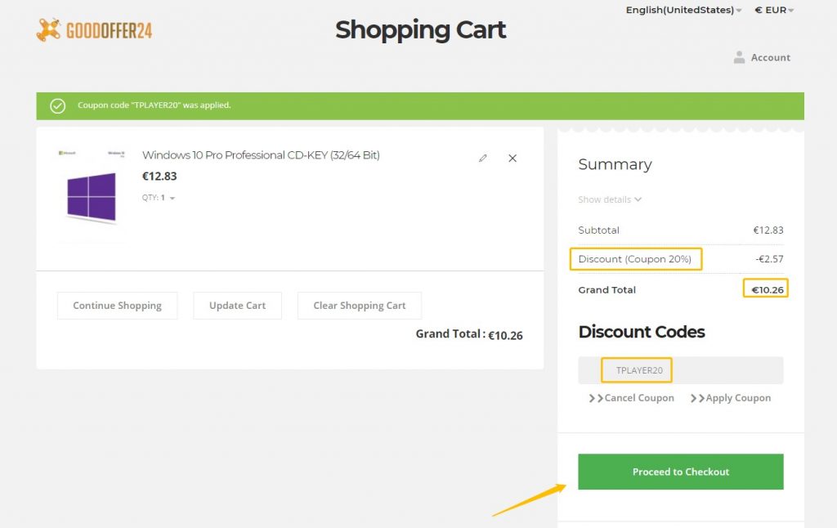Image resolution: width=837 pixels, height=528 pixels.
Task: Click the green Proceed to Checkout button
Action: 680,472
